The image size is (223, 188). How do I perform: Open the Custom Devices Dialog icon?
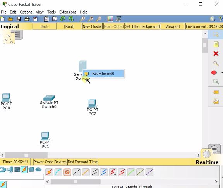point(118,19)
